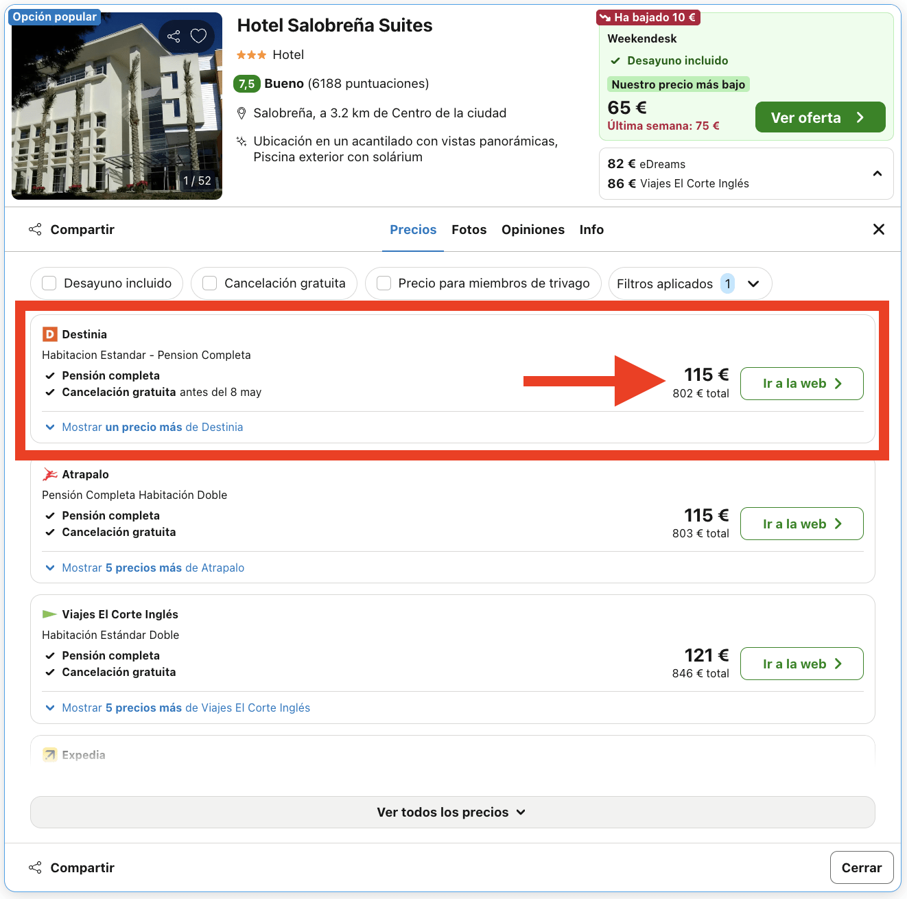
Task: Go to Destinia website for 115 €
Action: (x=801, y=384)
